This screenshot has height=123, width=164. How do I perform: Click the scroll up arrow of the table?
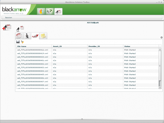tap(160, 50)
